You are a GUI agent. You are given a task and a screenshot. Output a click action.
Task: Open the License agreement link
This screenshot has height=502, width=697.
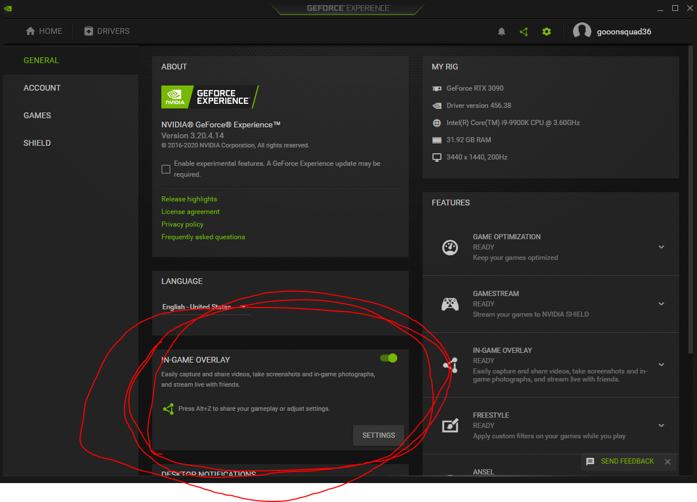point(190,212)
